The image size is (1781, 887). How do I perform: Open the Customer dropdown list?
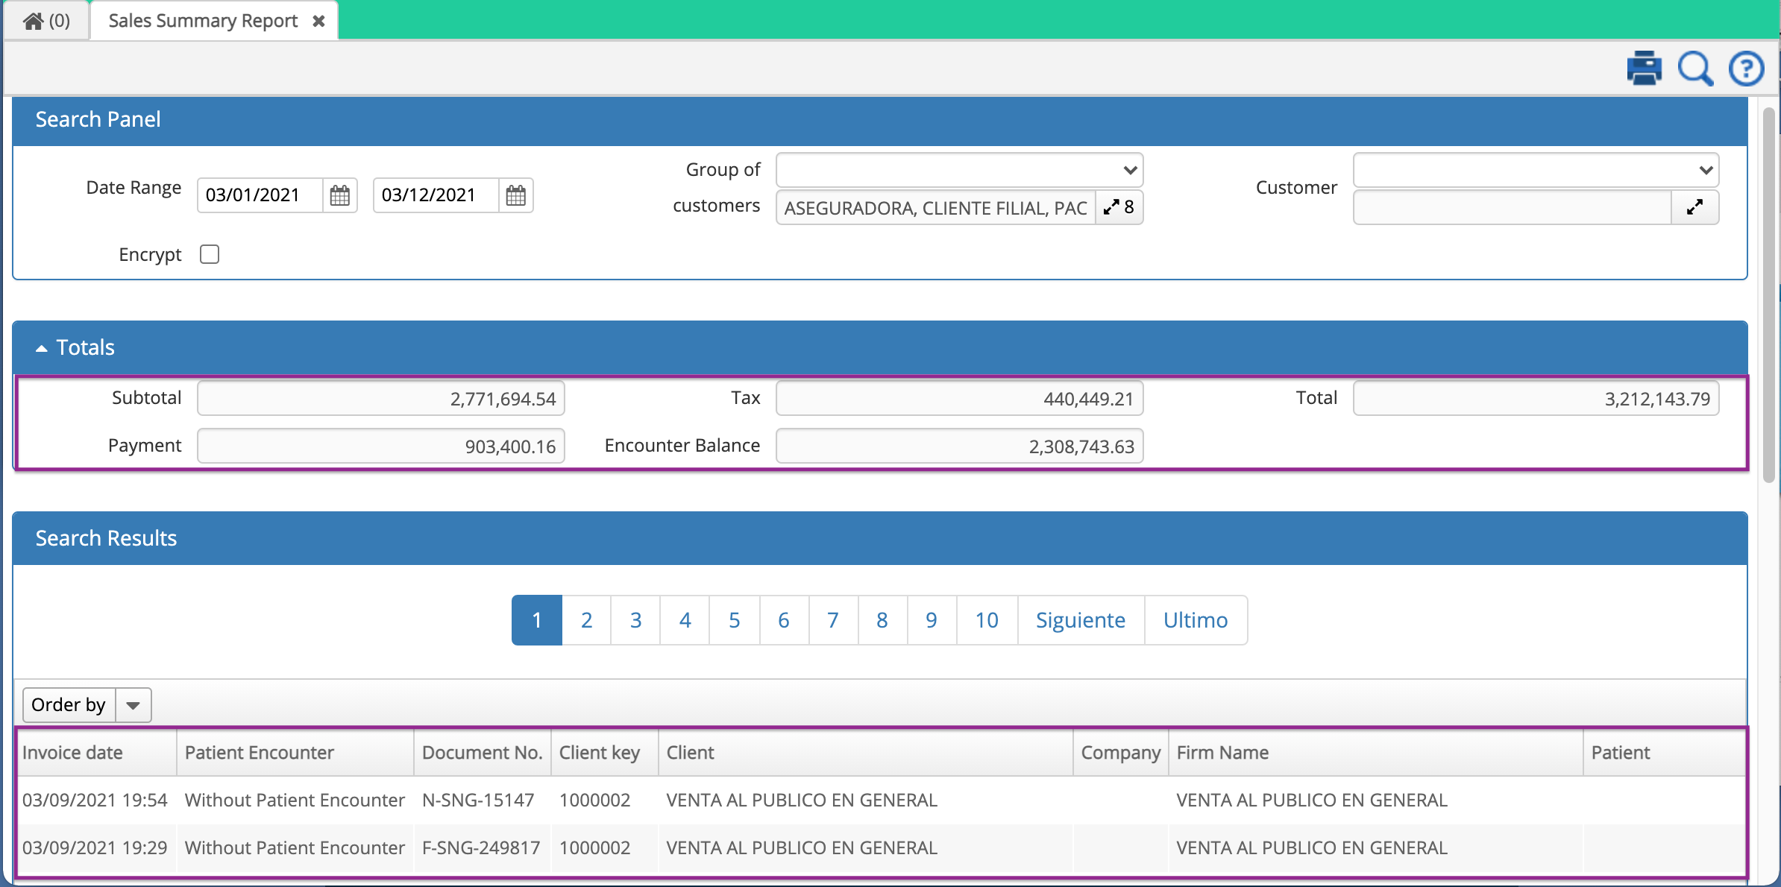point(1706,170)
